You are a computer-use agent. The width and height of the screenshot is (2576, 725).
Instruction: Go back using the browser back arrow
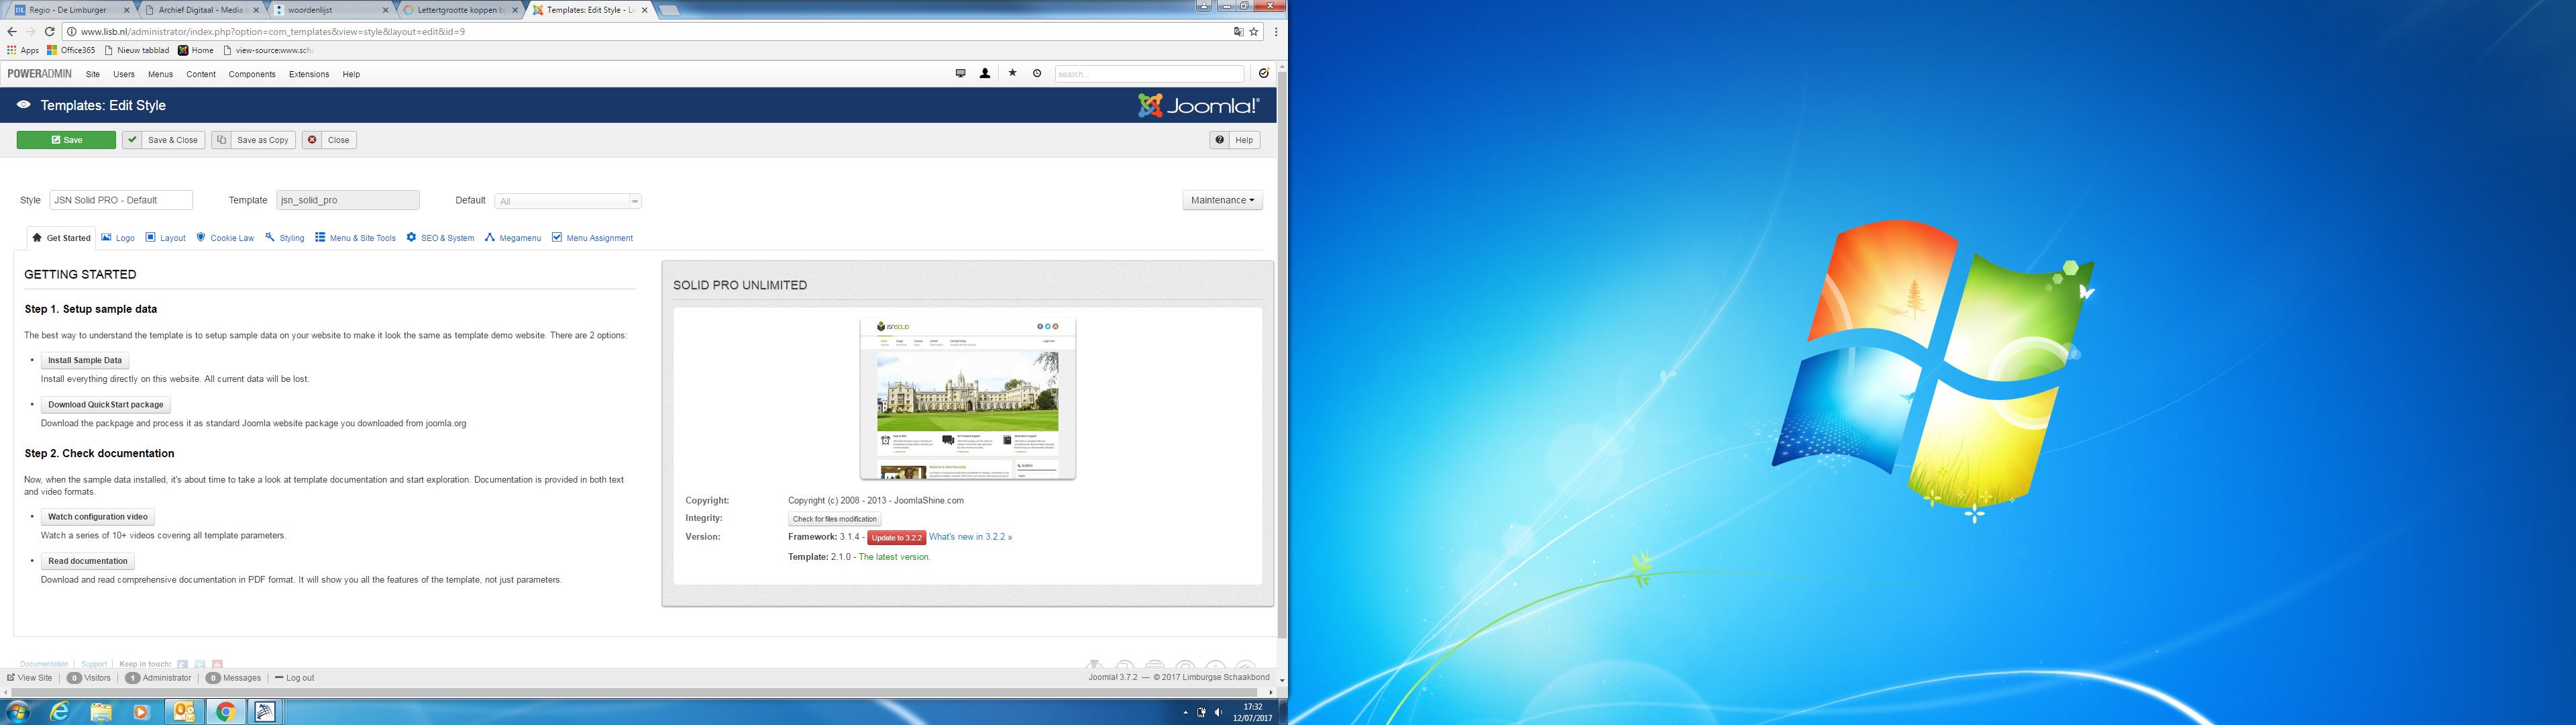click(x=12, y=31)
